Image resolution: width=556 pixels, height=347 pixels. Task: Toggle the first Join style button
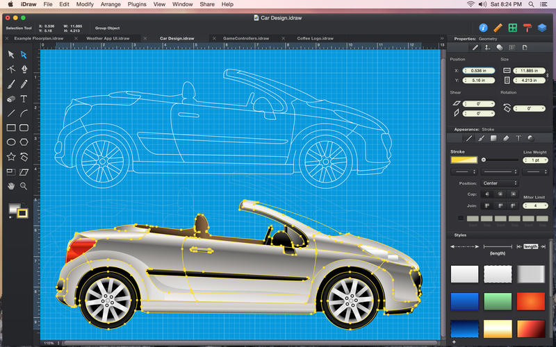tap(486, 205)
